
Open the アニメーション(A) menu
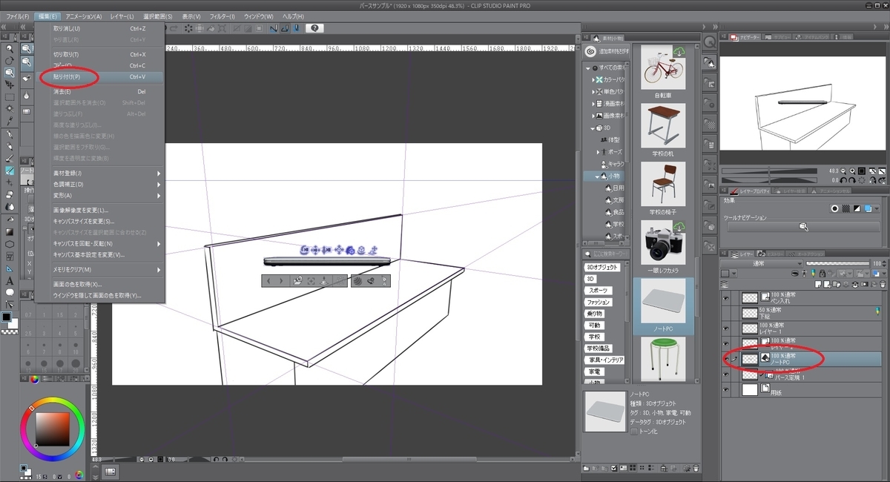click(x=85, y=16)
